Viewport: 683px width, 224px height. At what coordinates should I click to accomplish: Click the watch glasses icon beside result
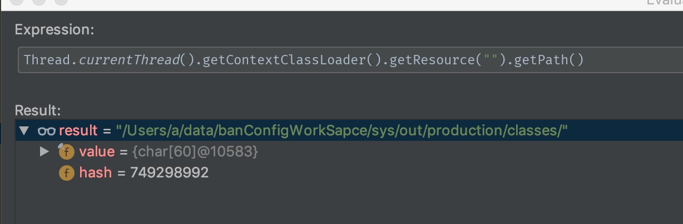click(x=46, y=131)
